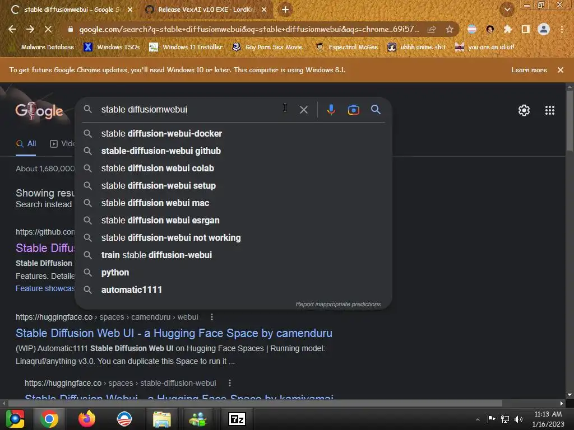The height and width of the screenshot is (430, 574).
Task: Click Report inappropriate predictions
Action: pyautogui.click(x=338, y=304)
